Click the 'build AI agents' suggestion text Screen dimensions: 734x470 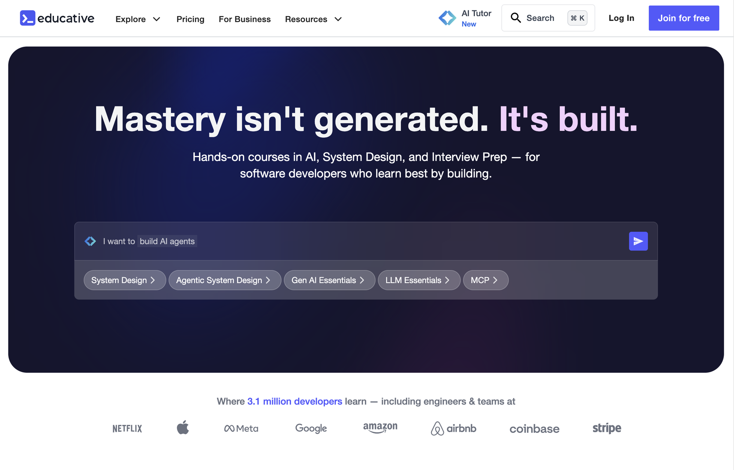[x=167, y=241]
